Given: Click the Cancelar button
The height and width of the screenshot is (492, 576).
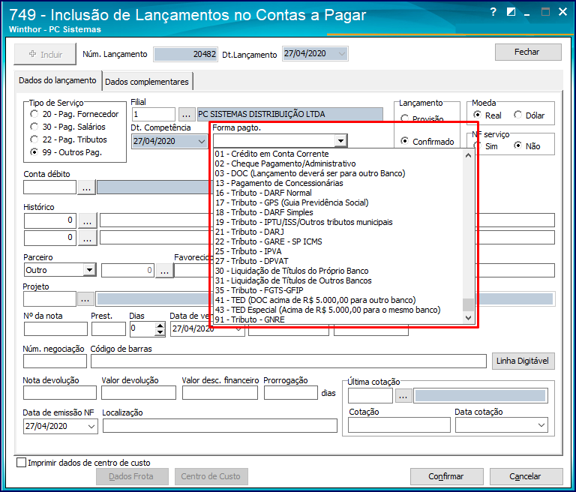Looking at the screenshot, I should (526, 476).
